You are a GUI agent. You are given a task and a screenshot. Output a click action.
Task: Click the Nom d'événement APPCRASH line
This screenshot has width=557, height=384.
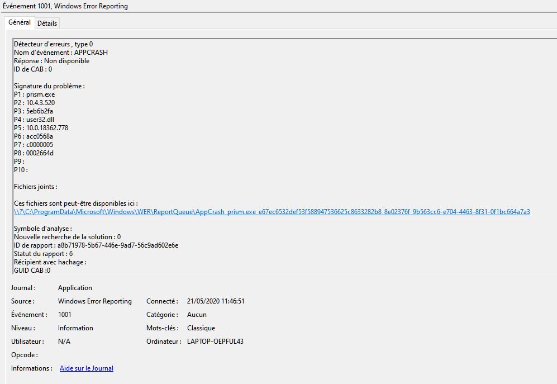(x=60, y=53)
